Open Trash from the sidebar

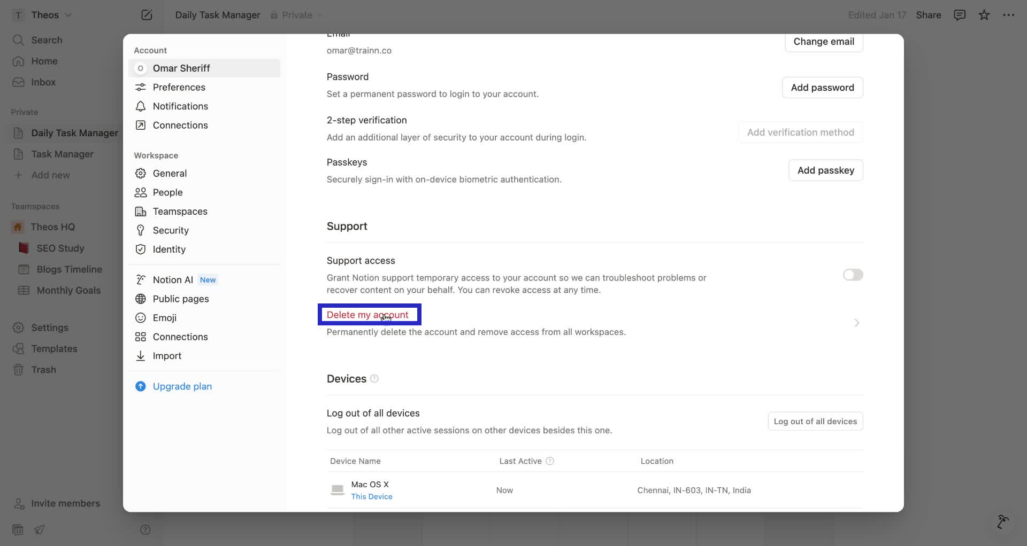coord(43,369)
